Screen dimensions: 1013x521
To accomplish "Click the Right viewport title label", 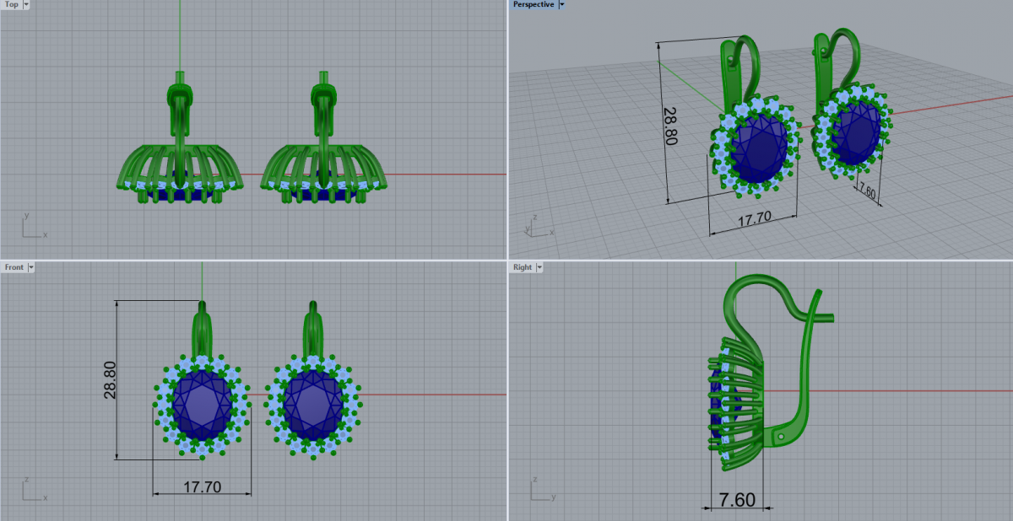I will 523,267.
